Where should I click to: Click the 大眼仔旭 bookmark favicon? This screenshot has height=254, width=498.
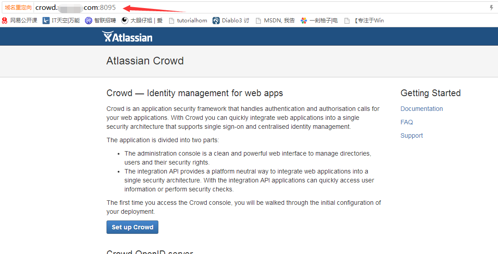click(x=125, y=21)
